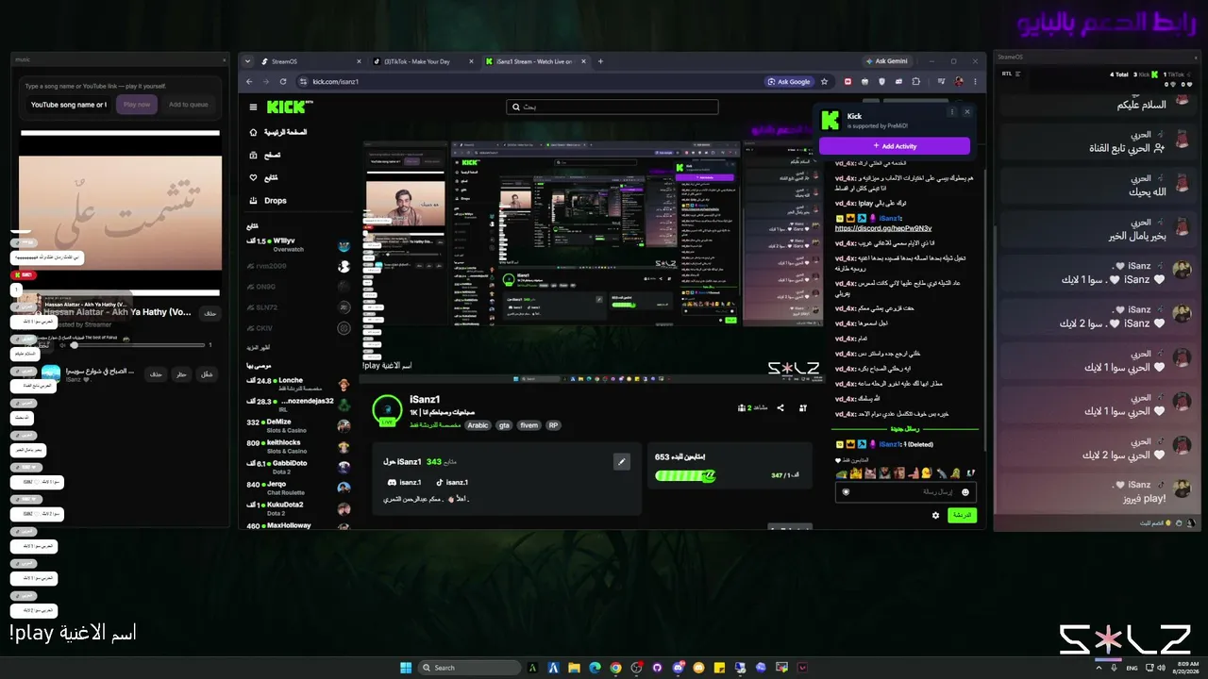Screen dimensions: 1208x679
Task: Open the isanz.1 Discord link
Action: [x=404, y=482]
